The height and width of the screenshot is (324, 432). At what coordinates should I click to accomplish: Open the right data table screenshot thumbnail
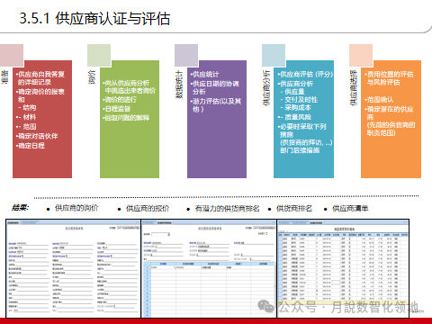[x=343, y=268]
